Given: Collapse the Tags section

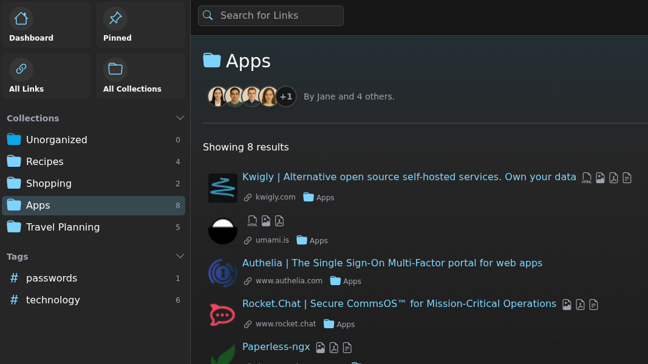Looking at the screenshot, I should click(x=180, y=256).
